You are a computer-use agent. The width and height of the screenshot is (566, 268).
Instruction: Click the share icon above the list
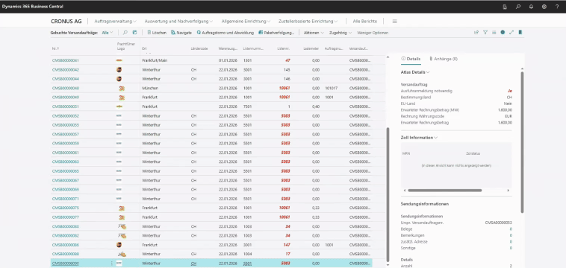(x=476, y=32)
